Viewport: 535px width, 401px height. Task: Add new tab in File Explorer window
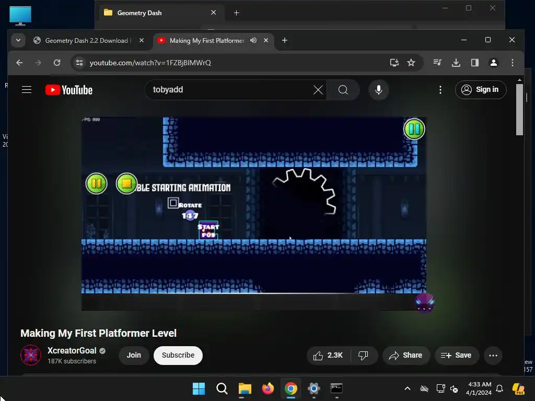click(x=236, y=13)
